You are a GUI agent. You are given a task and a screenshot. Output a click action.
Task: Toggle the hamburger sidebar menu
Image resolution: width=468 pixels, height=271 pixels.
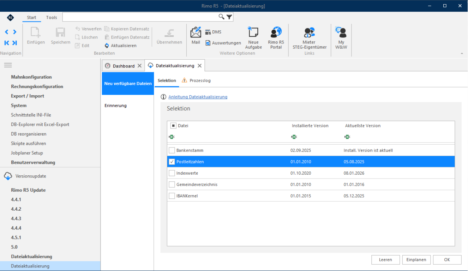[x=8, y=65]
